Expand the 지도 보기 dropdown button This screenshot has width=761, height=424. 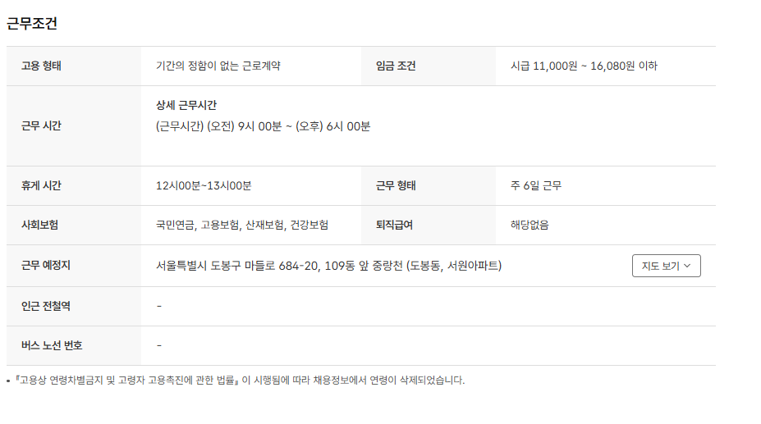tap(666, 266)
